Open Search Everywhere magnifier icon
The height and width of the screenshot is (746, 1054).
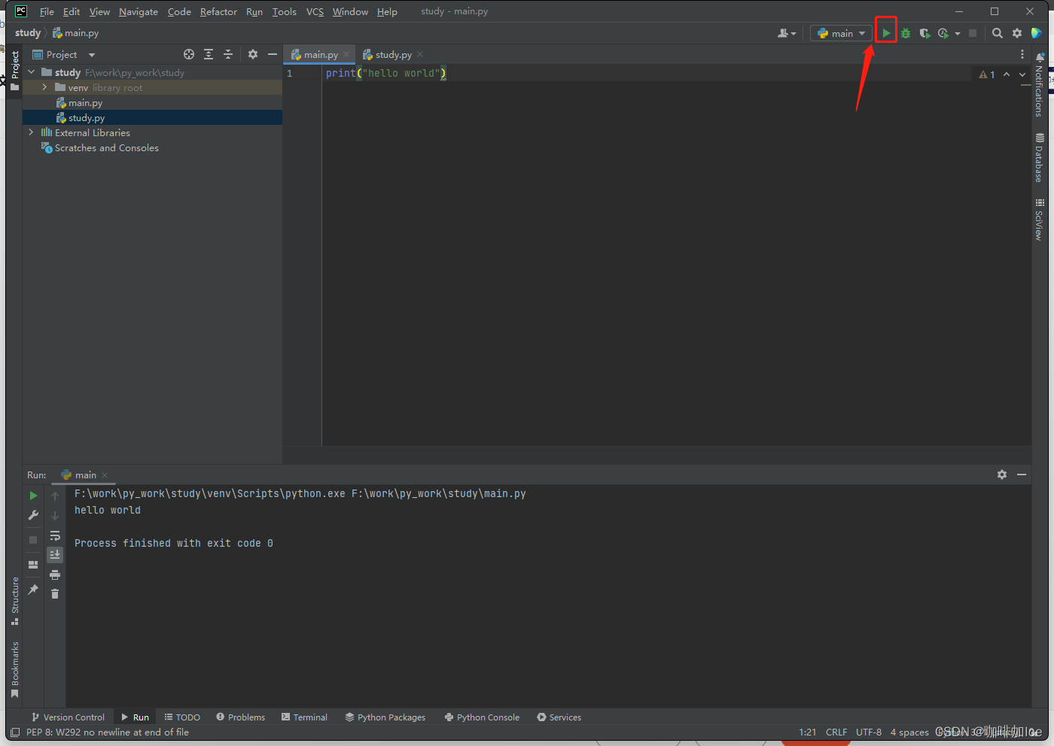(998, 33)
